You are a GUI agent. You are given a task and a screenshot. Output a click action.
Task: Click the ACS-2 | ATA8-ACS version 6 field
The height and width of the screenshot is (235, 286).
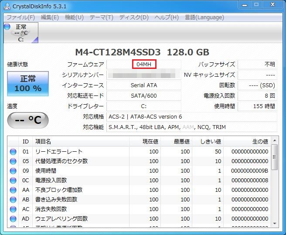click(192, 117)
